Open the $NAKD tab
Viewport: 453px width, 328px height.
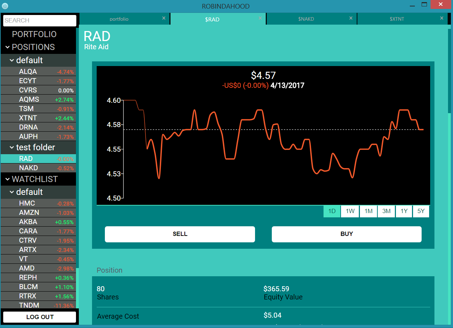tap(306, 19)
